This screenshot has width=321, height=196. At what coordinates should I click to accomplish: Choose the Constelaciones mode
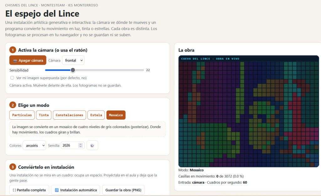69,115
